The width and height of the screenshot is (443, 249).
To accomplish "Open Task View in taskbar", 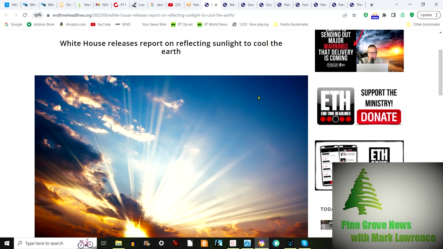I will tap(103, 243).
